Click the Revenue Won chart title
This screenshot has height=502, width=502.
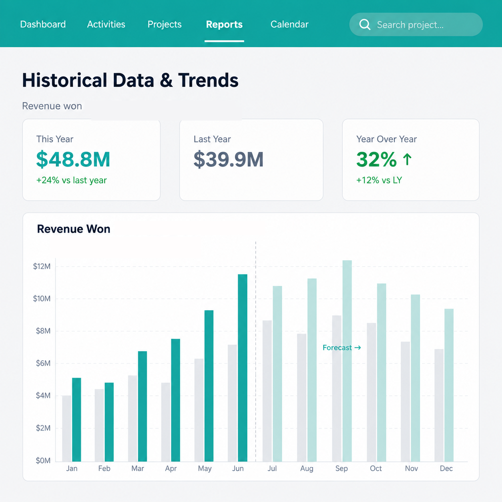74,229
